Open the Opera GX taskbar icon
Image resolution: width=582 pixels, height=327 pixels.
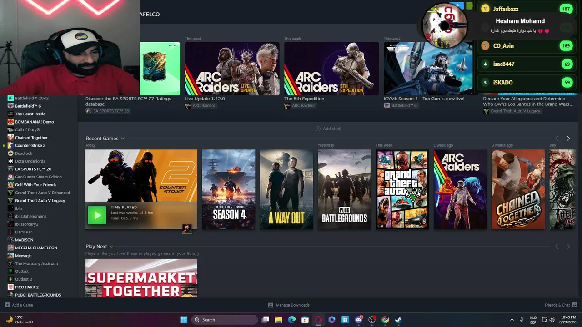point(319,320)
